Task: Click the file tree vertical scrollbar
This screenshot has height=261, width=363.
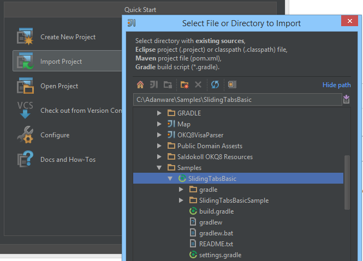Action: pos(347,183)
